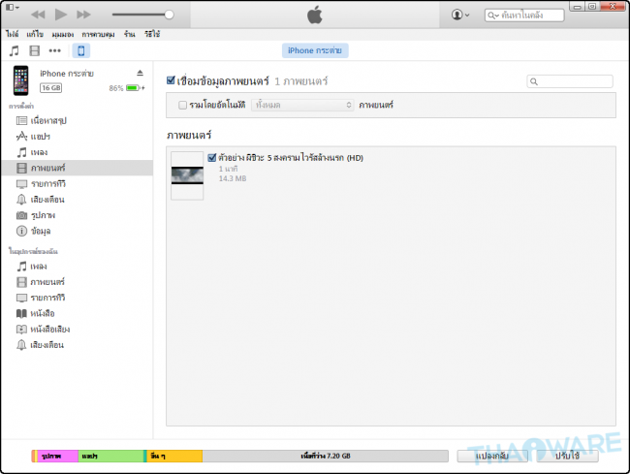
Task: Click the 16 GB capacity badge
Action: 51,87
